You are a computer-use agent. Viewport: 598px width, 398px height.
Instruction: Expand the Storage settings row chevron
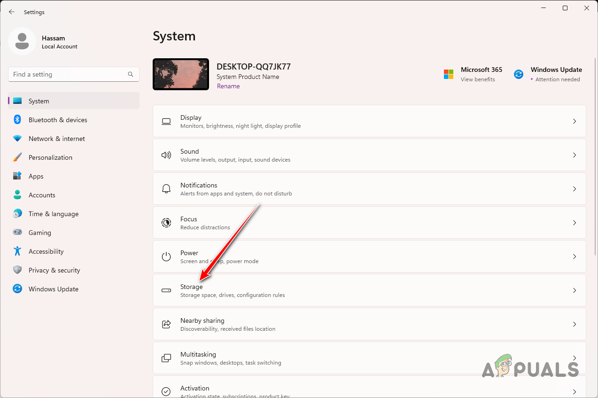(574, 290)
